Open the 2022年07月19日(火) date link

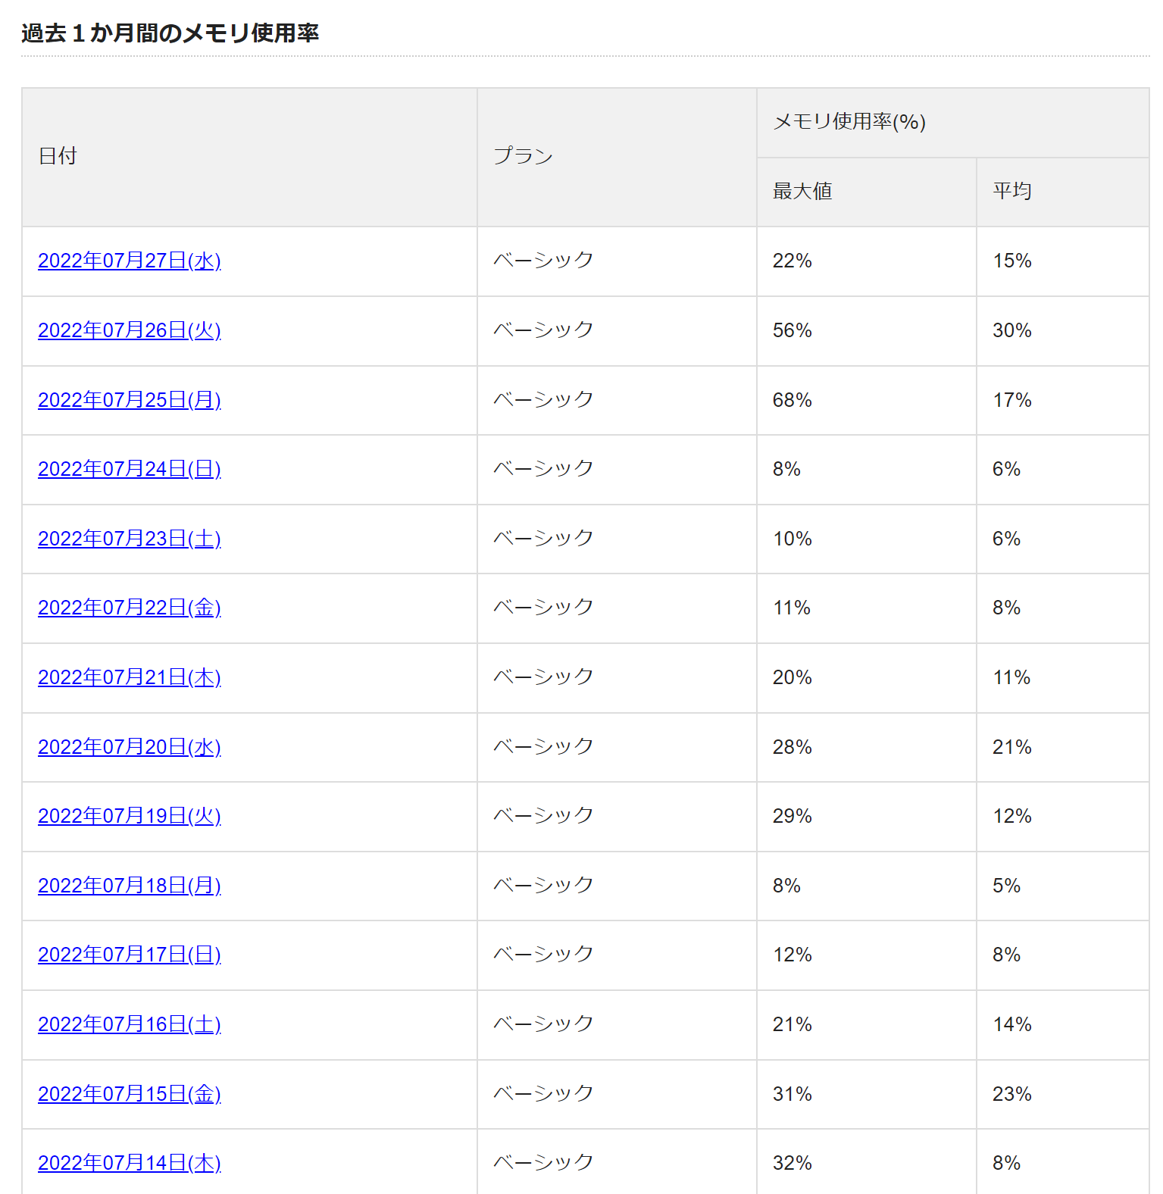point(130,816)
